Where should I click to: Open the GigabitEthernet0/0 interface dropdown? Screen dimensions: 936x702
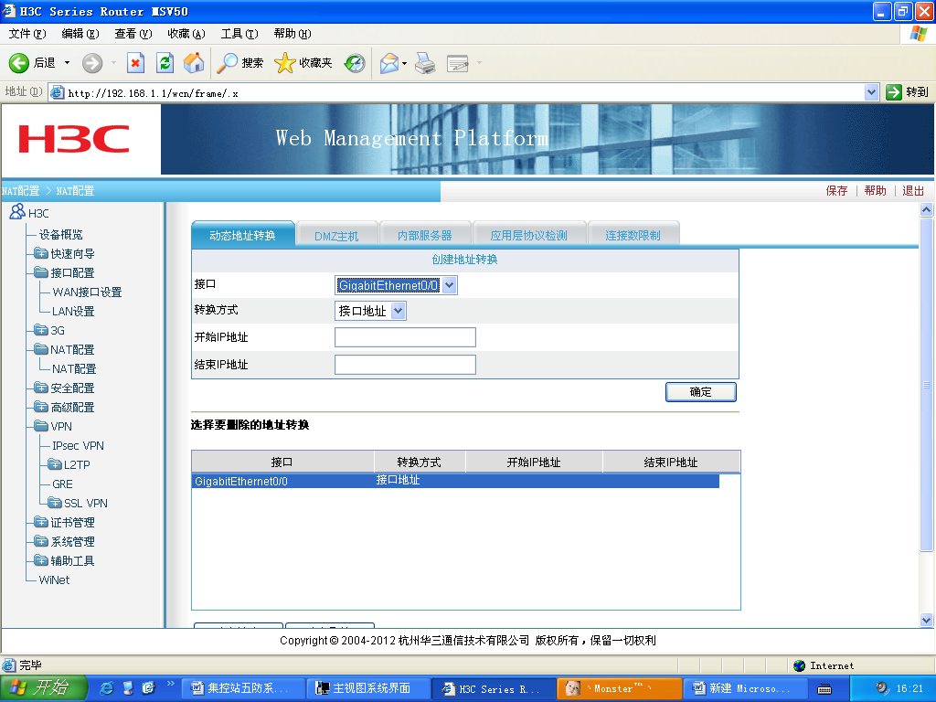click(x=449, y=285)
